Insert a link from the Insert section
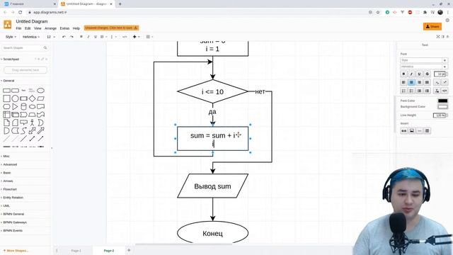This screenshot has width=453, height=255. coord(403,130)
